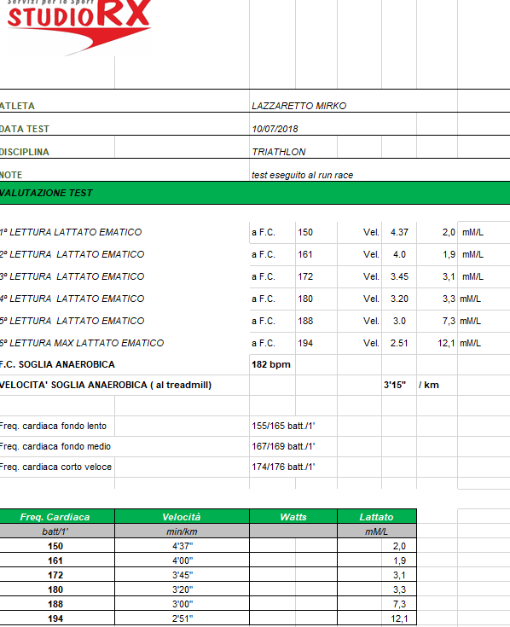Select the Lattato table header
510x627 pixels.
click(377, 517)
